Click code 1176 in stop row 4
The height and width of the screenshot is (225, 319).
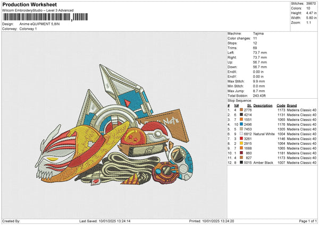point(281,124)
